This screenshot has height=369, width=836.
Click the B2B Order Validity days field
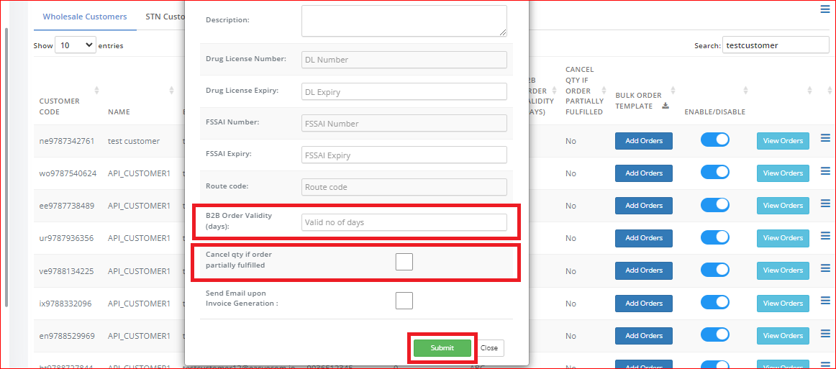pyautogui.click(x=404, y=222)
